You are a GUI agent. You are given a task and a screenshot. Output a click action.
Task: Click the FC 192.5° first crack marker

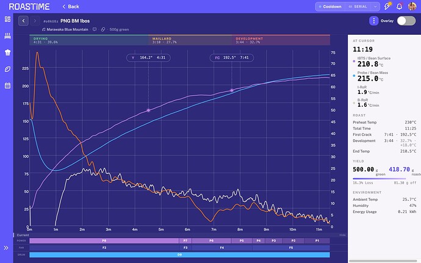pyautogui.click(x=232, y=57)
